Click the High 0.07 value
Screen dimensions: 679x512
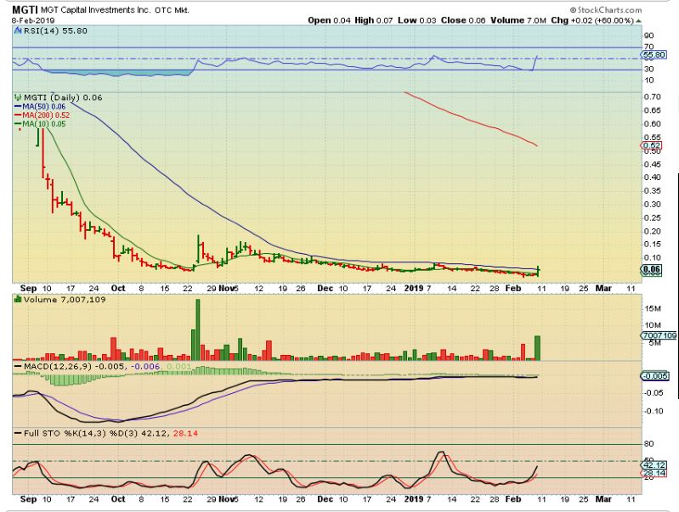(374, 20)
